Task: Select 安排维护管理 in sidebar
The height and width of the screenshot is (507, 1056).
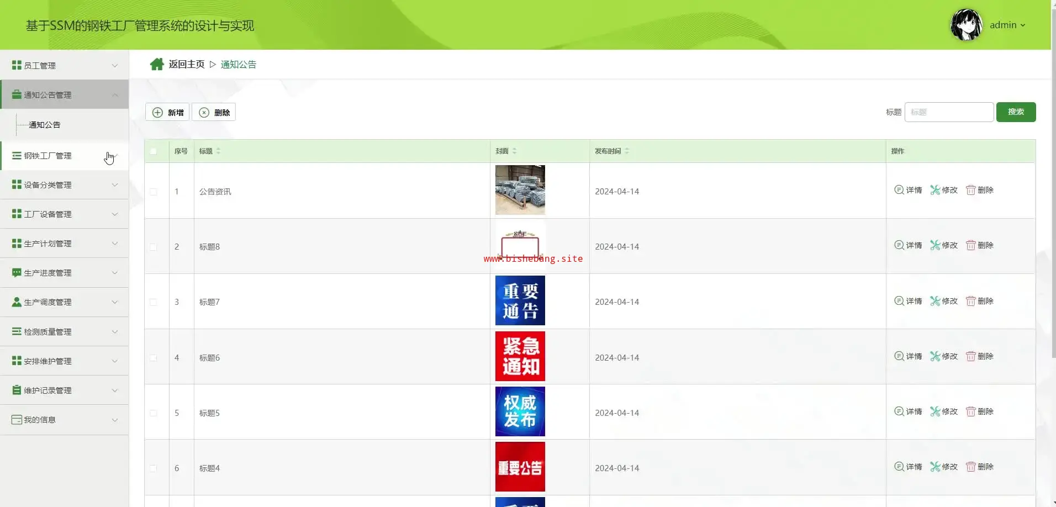Action: (x=65, y=361)
